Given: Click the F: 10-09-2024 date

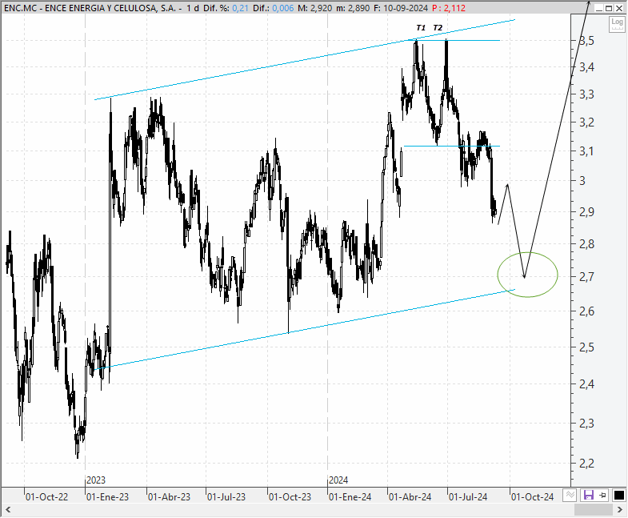Looking at the screenshot, I should coord(401,8).
